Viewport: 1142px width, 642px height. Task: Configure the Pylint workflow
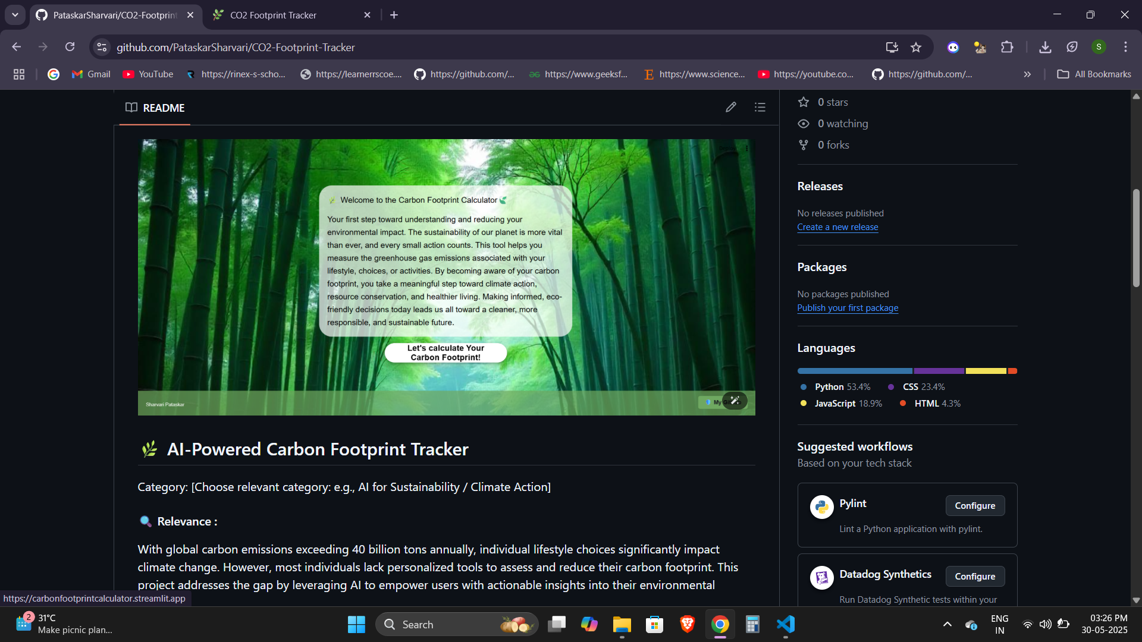(x=974, y=506)
